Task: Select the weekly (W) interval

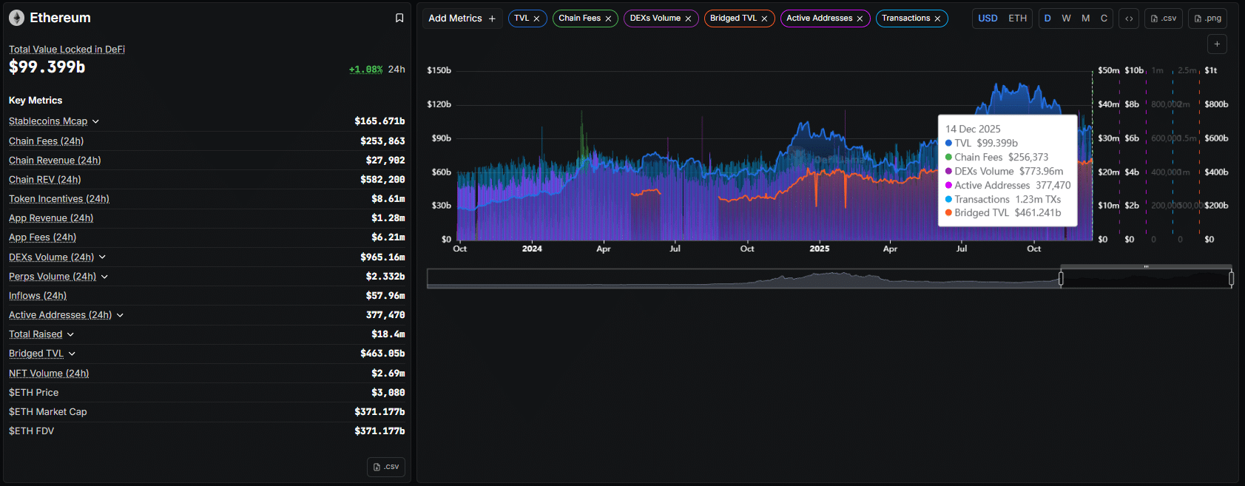Action: (1066, 18)
